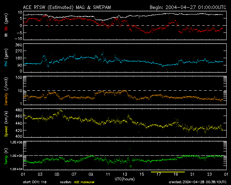Screen dimensions: 231x185
Task: Click the 440 tick on the Speed axis
Action: coord(19,123)
